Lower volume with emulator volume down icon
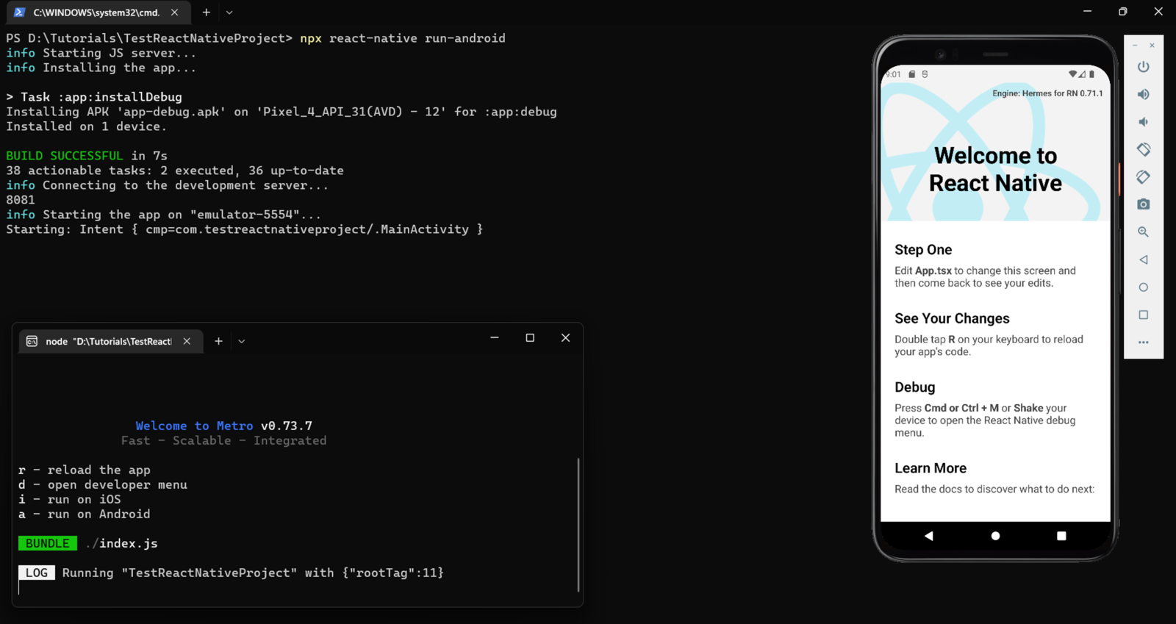Image resolution: width=1176 pixels, height=624 pixels. click(1143, 122)
